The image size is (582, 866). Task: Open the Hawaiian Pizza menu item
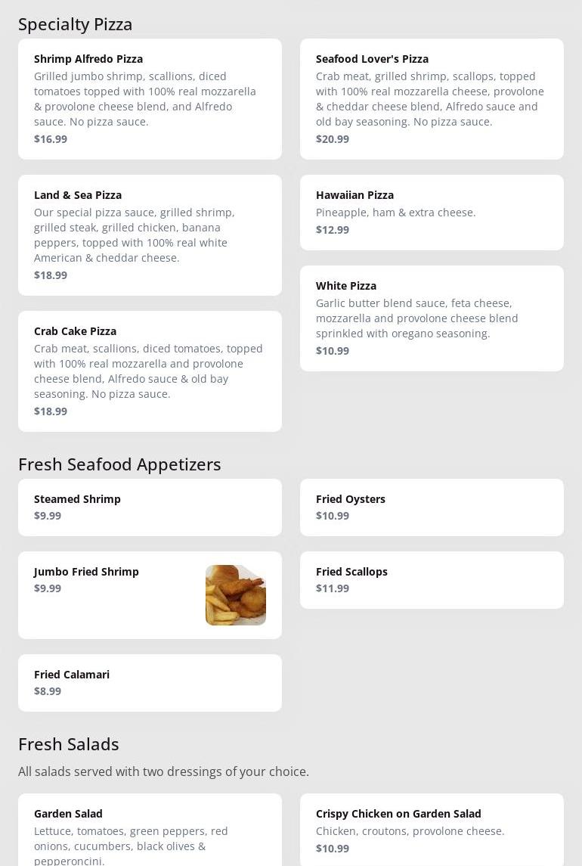point(432,212)
